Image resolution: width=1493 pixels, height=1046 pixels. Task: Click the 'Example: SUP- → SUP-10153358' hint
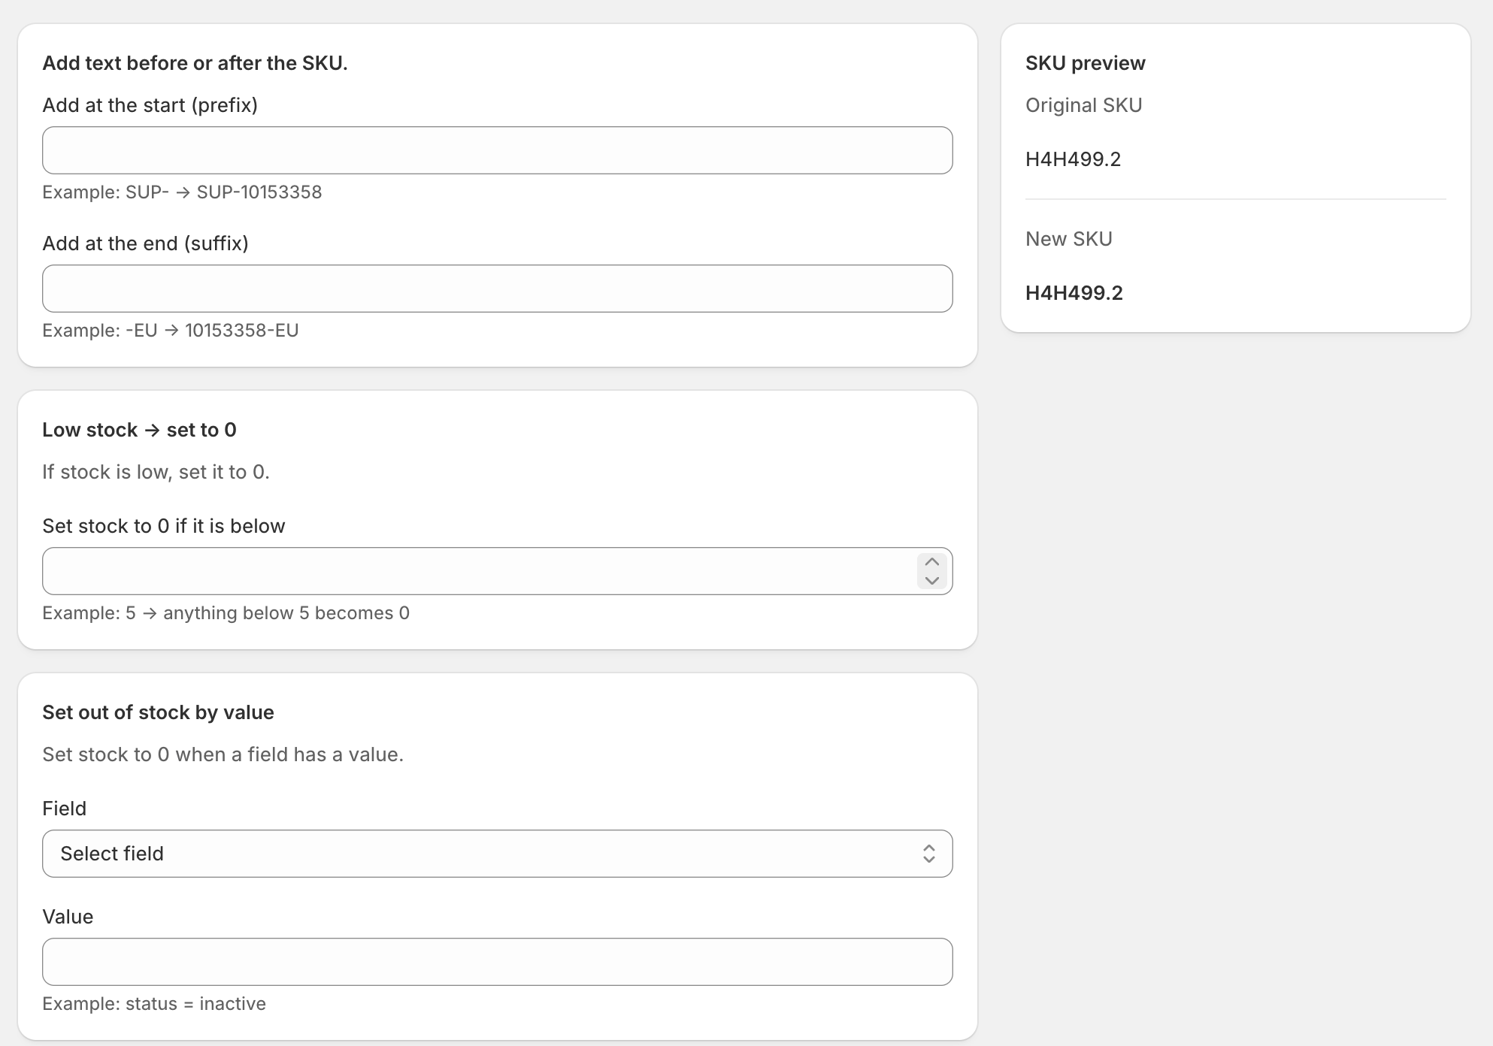(x=182, y=192)
